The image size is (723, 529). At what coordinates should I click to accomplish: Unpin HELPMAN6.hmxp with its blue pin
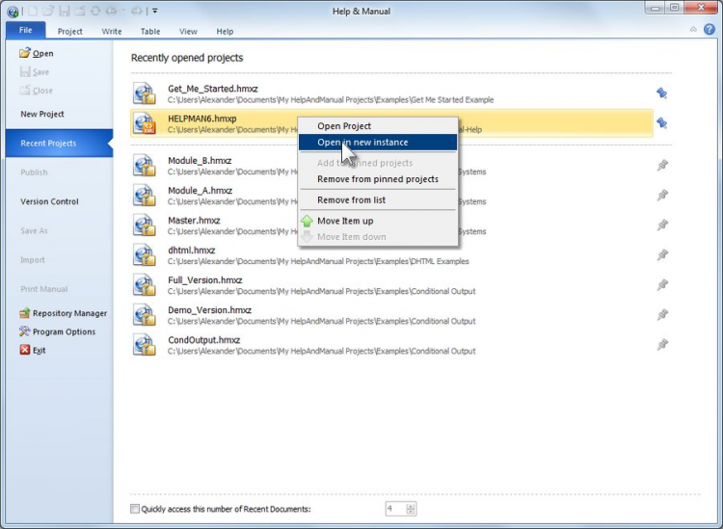tap(662, 123)
